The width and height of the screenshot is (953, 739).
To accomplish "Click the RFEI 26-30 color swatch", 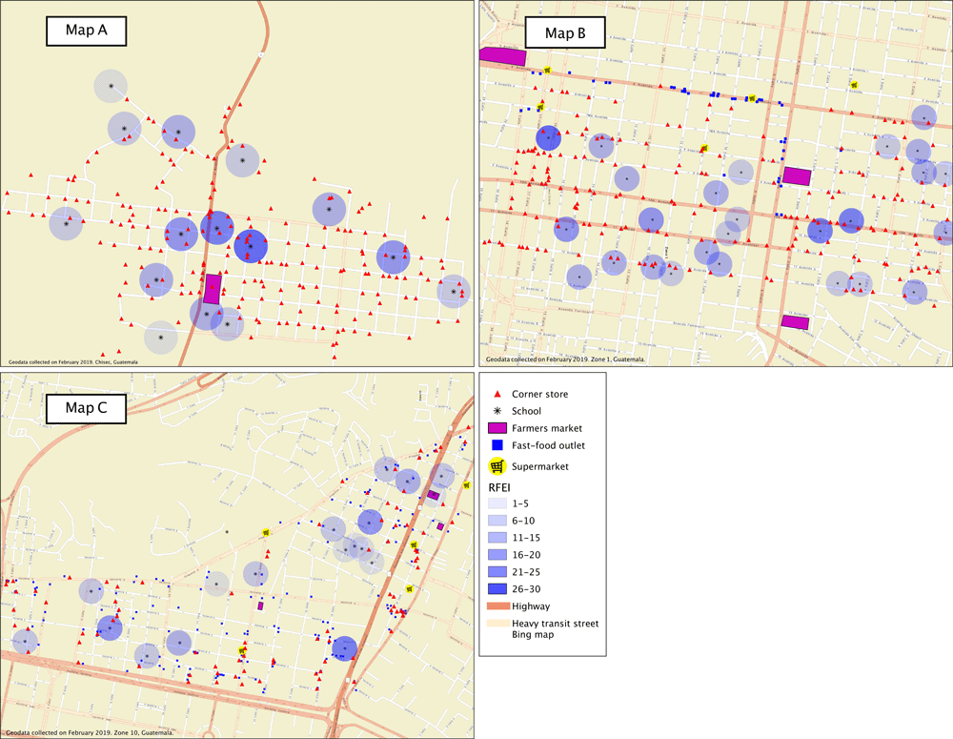I will pos(496,588).
